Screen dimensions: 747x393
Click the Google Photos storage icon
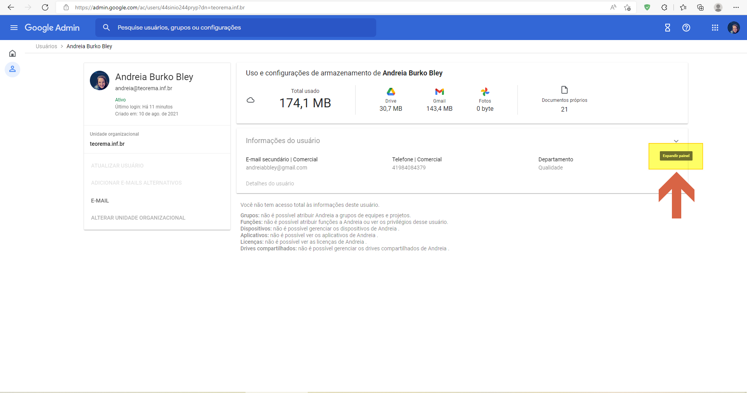tap(485, 91)
